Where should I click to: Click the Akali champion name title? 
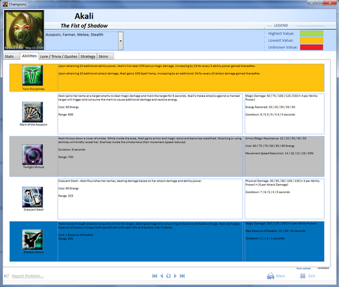pos(84,16)
